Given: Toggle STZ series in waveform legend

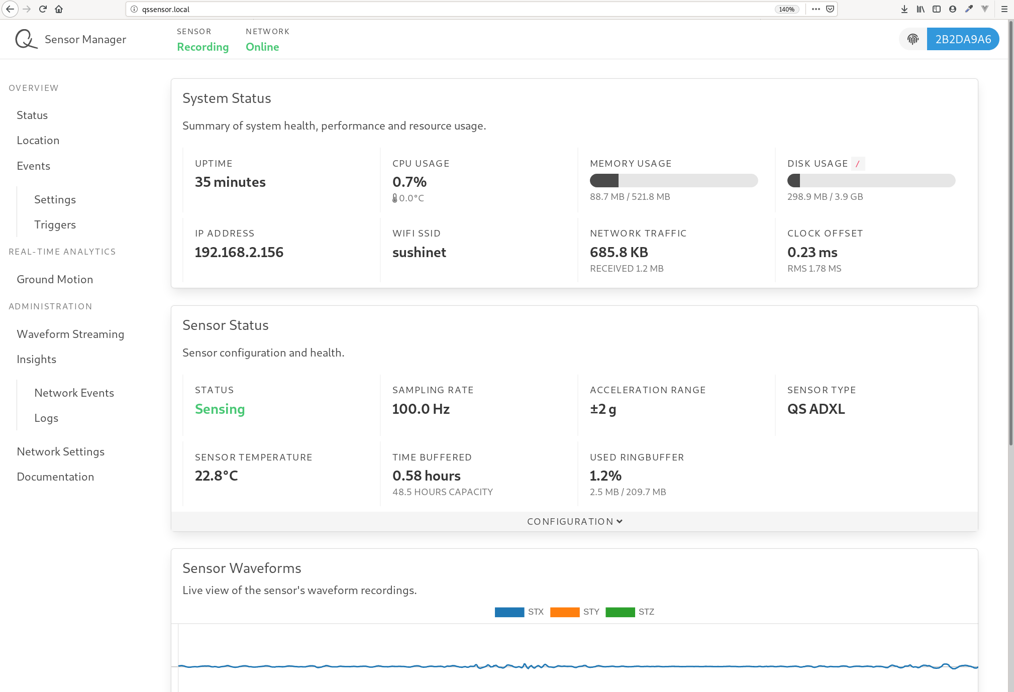Looking at the screenshot, I should tap(630, 612).
